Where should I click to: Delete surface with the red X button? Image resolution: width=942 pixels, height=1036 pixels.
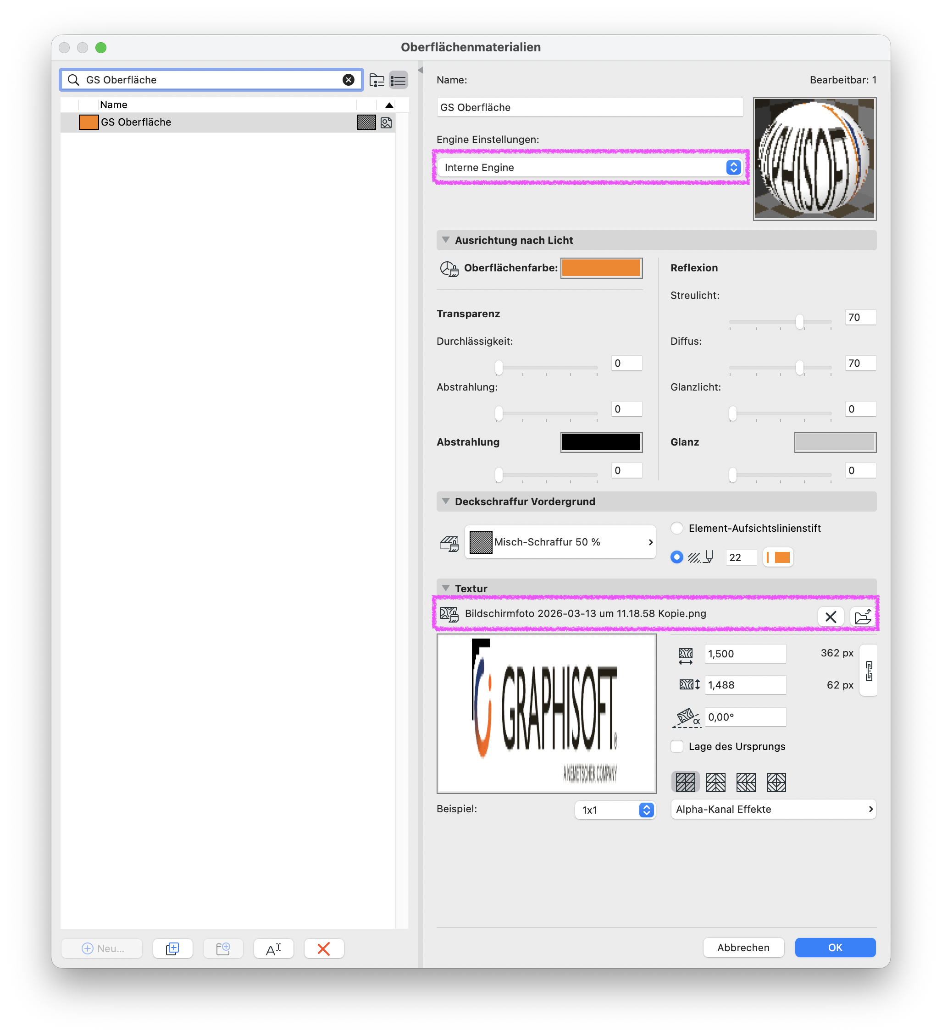[x=324, y=948]
